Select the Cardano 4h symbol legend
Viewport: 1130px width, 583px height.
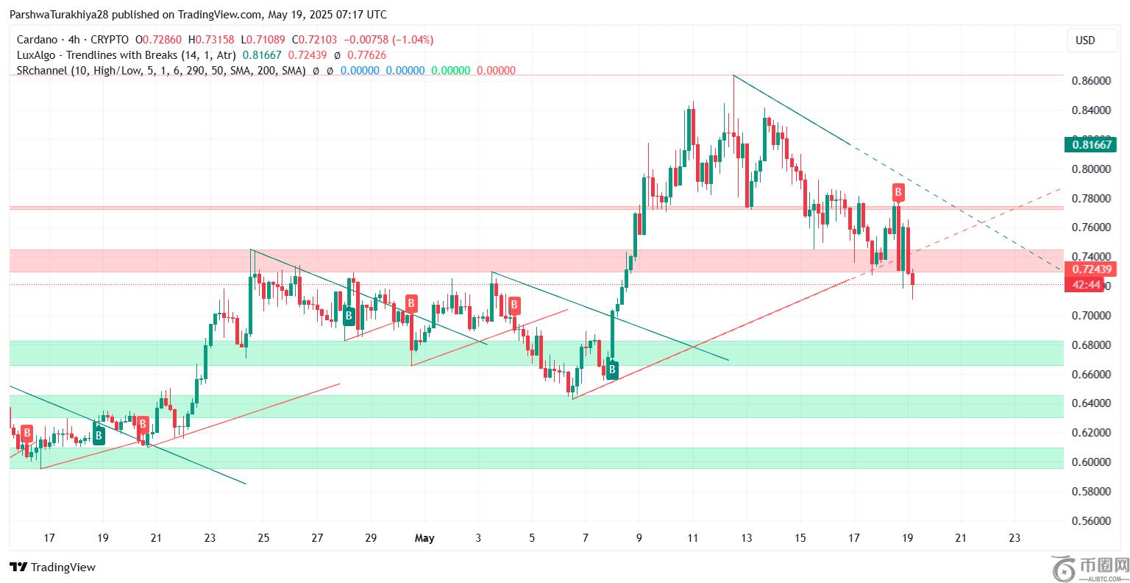pos(72,39)
